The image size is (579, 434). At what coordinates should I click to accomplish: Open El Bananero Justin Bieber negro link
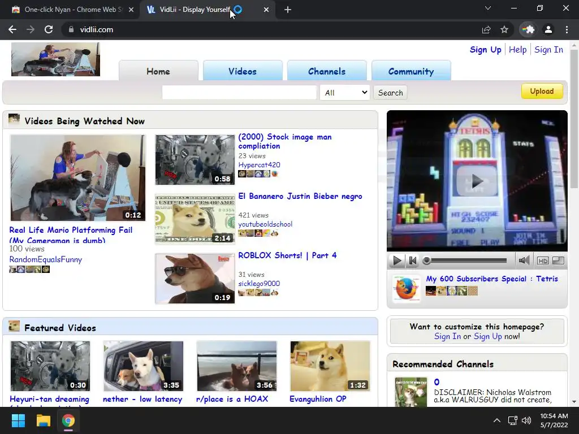[300, 196]
